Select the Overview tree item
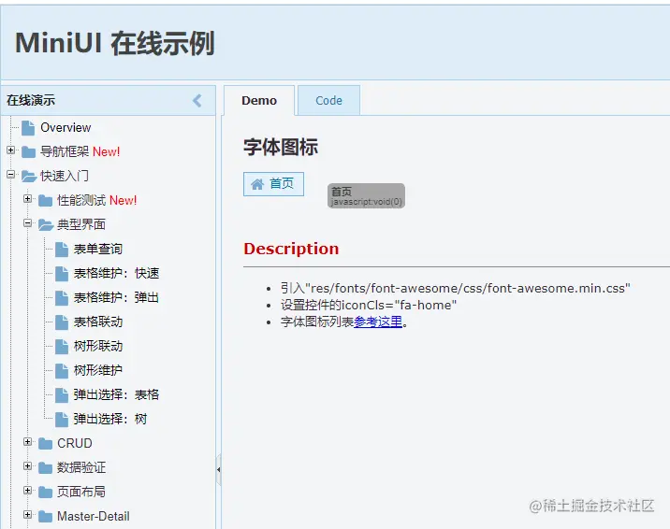This screenshot has width=670, height=529. pyautogui.click(x=66, y=127)
